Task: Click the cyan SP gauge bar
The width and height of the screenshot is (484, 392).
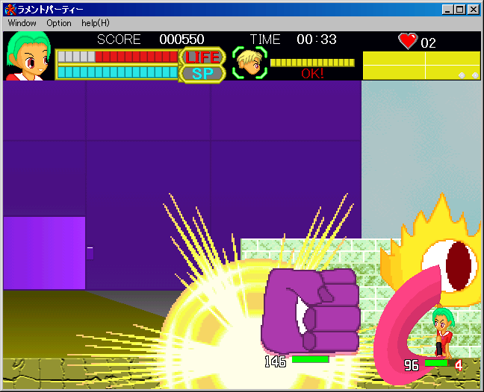Action: tap(117, 72)
